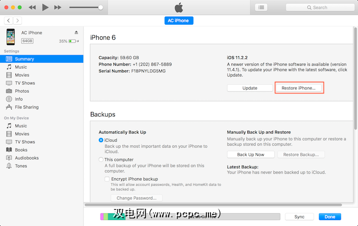Go forward with the right chevron

pyautogui.click(x=17, y=20)
